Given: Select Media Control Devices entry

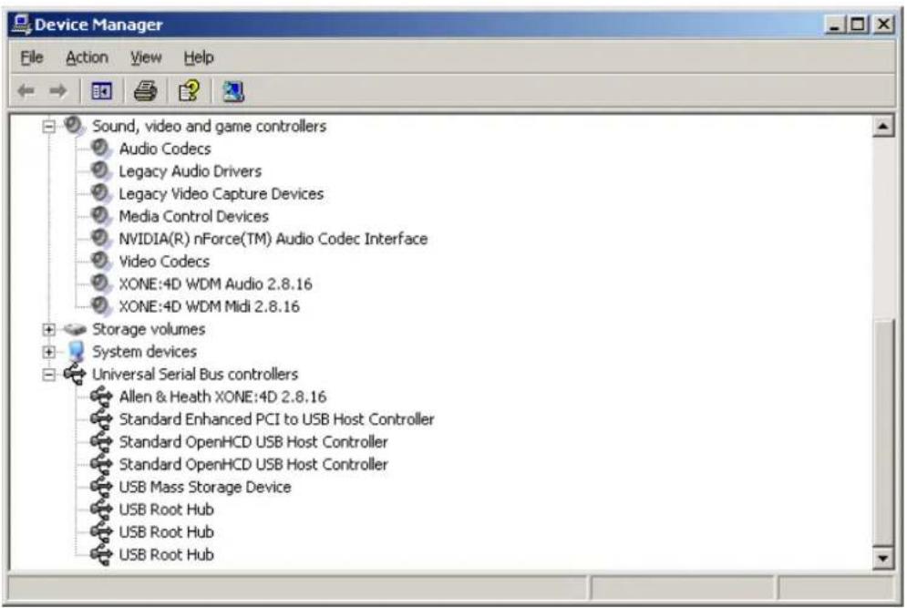Looking at the screenshot, I should [x=194, y=216].
